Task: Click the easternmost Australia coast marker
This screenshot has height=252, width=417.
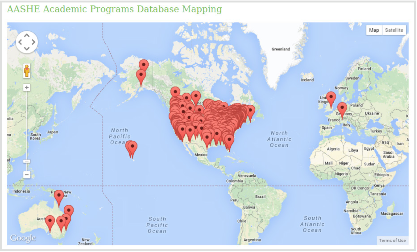Action: (69, 211)
